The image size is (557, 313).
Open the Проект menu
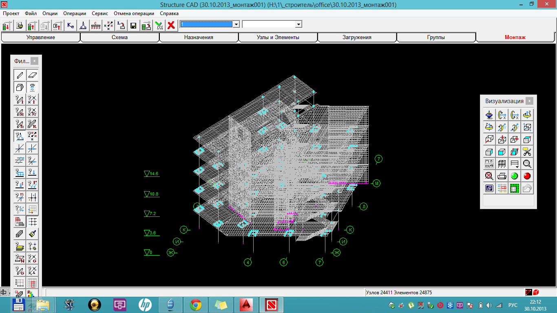[11, 13]
